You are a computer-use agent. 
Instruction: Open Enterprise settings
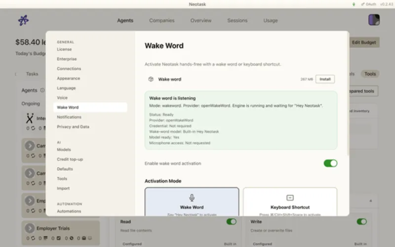point(67,59)
